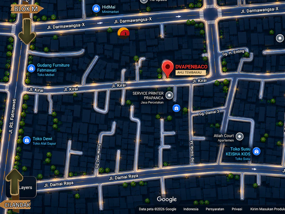Click the Service Printer Prapanca marker
Screen dimensions: 285x214
coord(170,95)
